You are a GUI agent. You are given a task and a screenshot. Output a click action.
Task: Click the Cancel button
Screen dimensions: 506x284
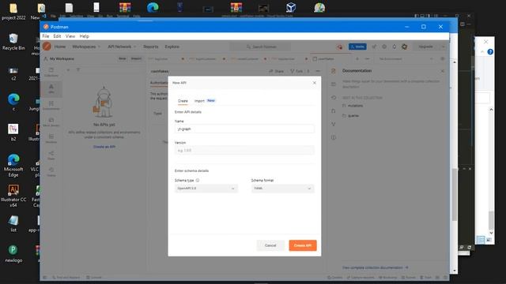(270, 245)
